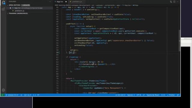Open the Extensions view icon
This screenshot has height=108, width=192.
(3, 9)
